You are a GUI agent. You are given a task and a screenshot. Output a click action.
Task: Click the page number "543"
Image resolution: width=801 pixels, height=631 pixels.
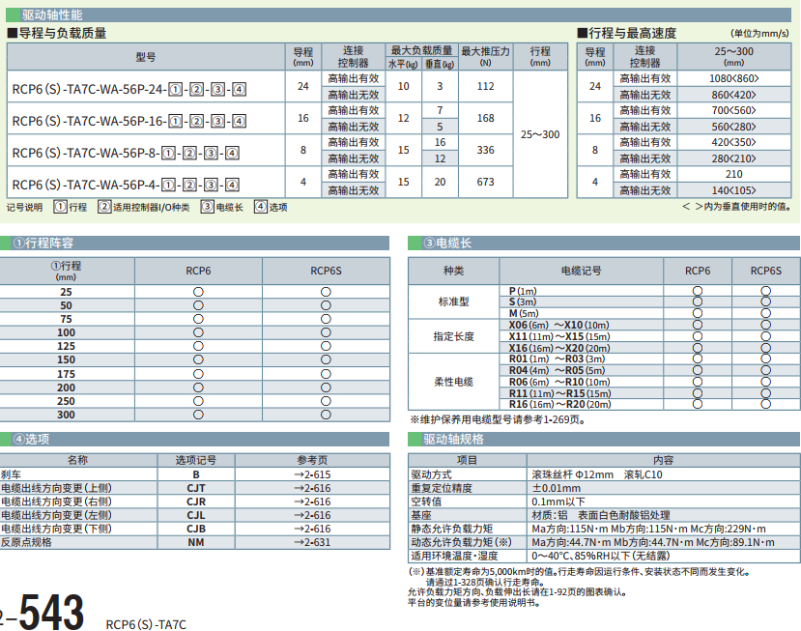point(51,611)
